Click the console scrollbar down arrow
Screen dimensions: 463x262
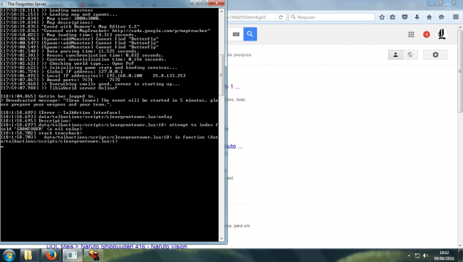pos(222,239)
